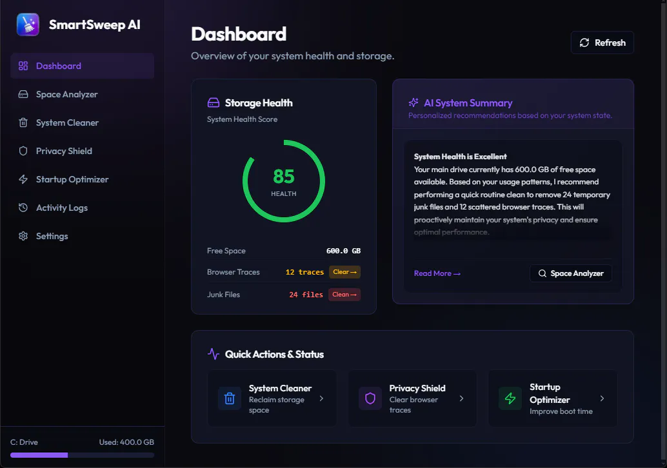Image resolution: width=667 pixels, height=468 pixels.
Task: Click the '24 files' value
Action: pyautogui.click(x=306, y=295)
